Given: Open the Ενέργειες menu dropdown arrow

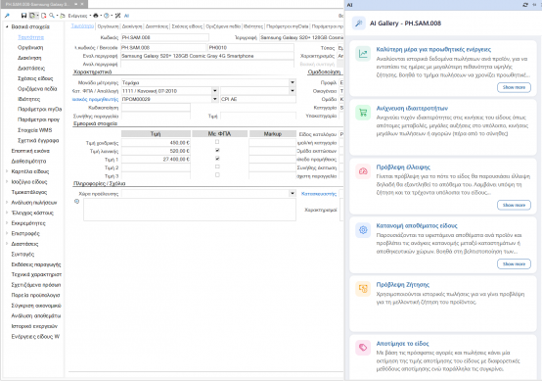Looking at the screenshot, I should click(x=90, y=16).
